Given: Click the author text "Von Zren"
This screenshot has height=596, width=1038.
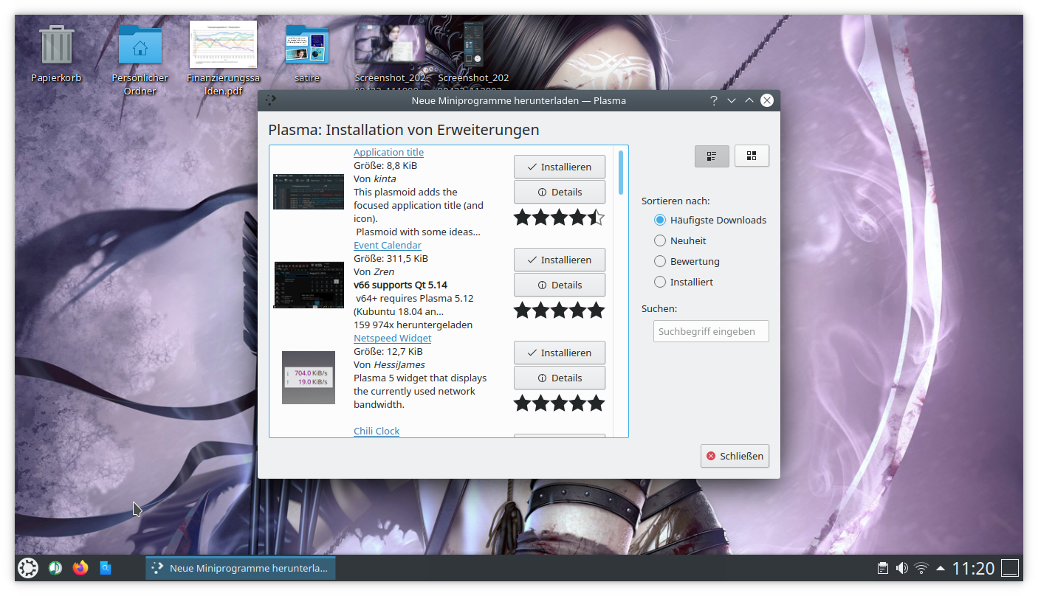Looking at the screenshot, I should point(374,271).
